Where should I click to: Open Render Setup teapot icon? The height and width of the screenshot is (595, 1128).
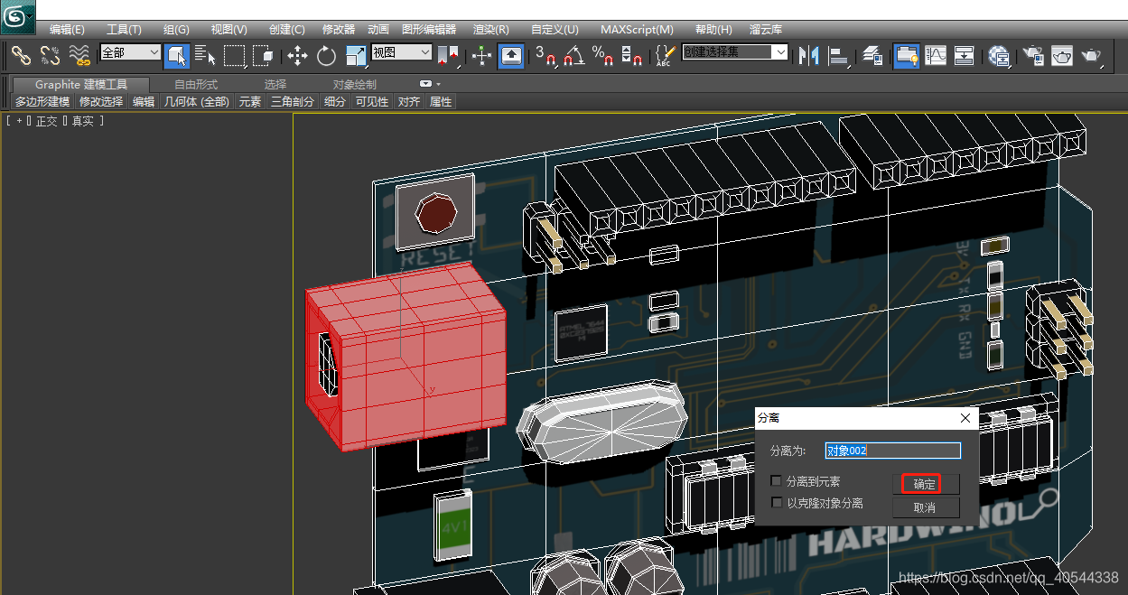point(1031,56)
